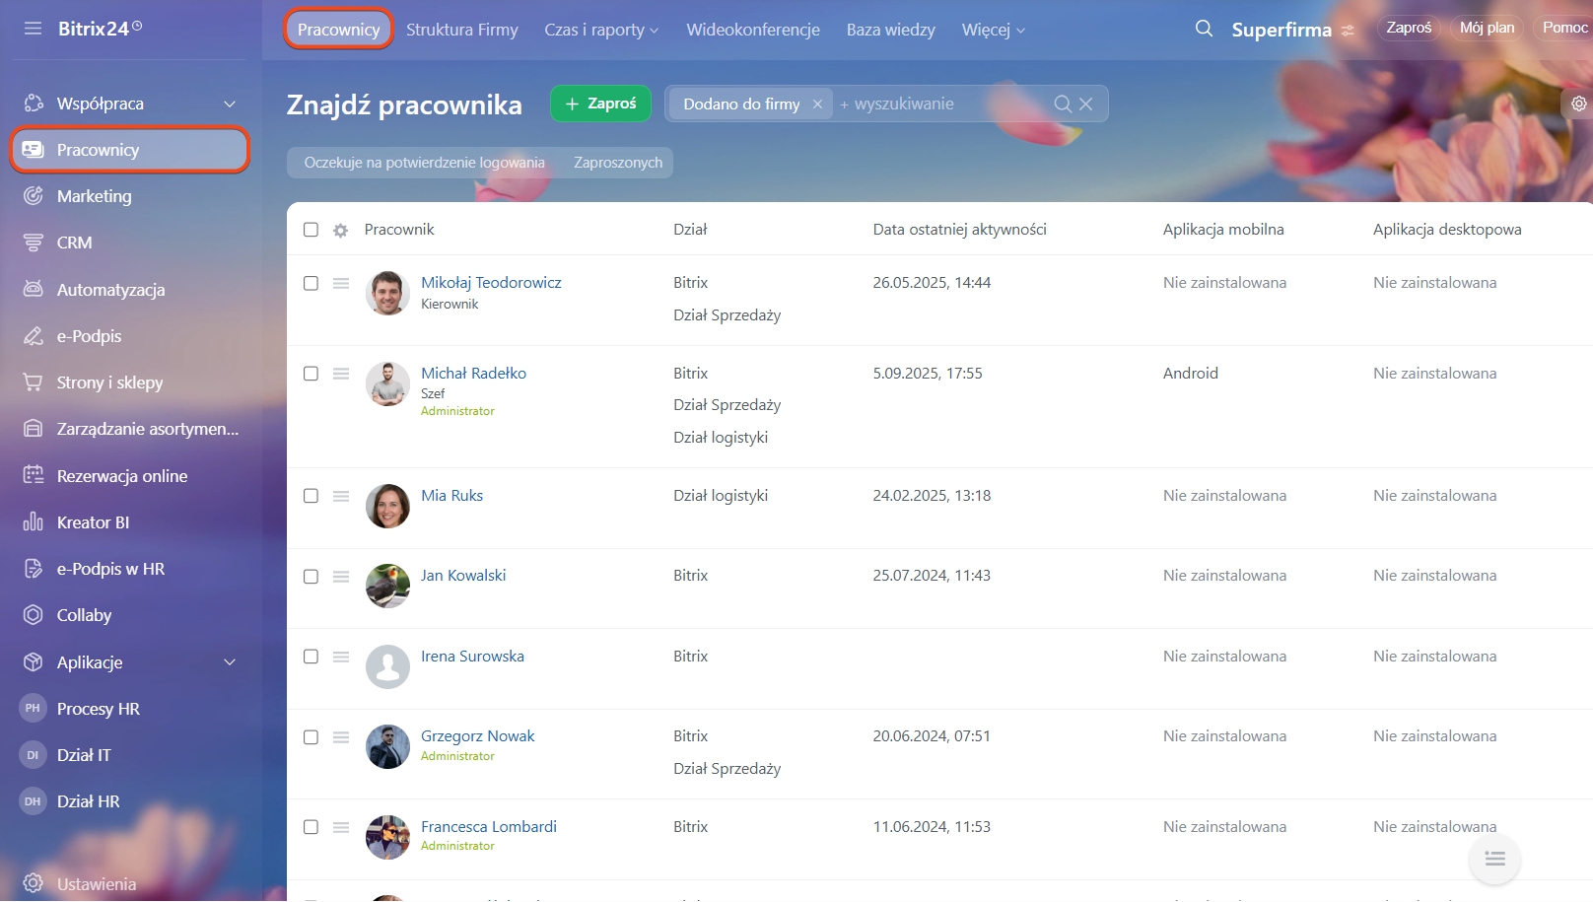Click the Superfirma company name
Screen dimensions: 1593x902
tap(1281, 30)
